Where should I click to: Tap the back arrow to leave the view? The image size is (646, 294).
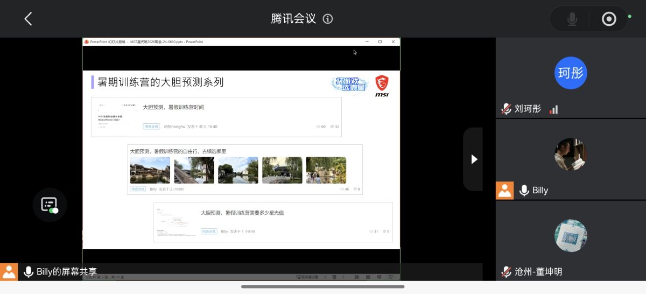pyautogui.click(x=29, y=19)
